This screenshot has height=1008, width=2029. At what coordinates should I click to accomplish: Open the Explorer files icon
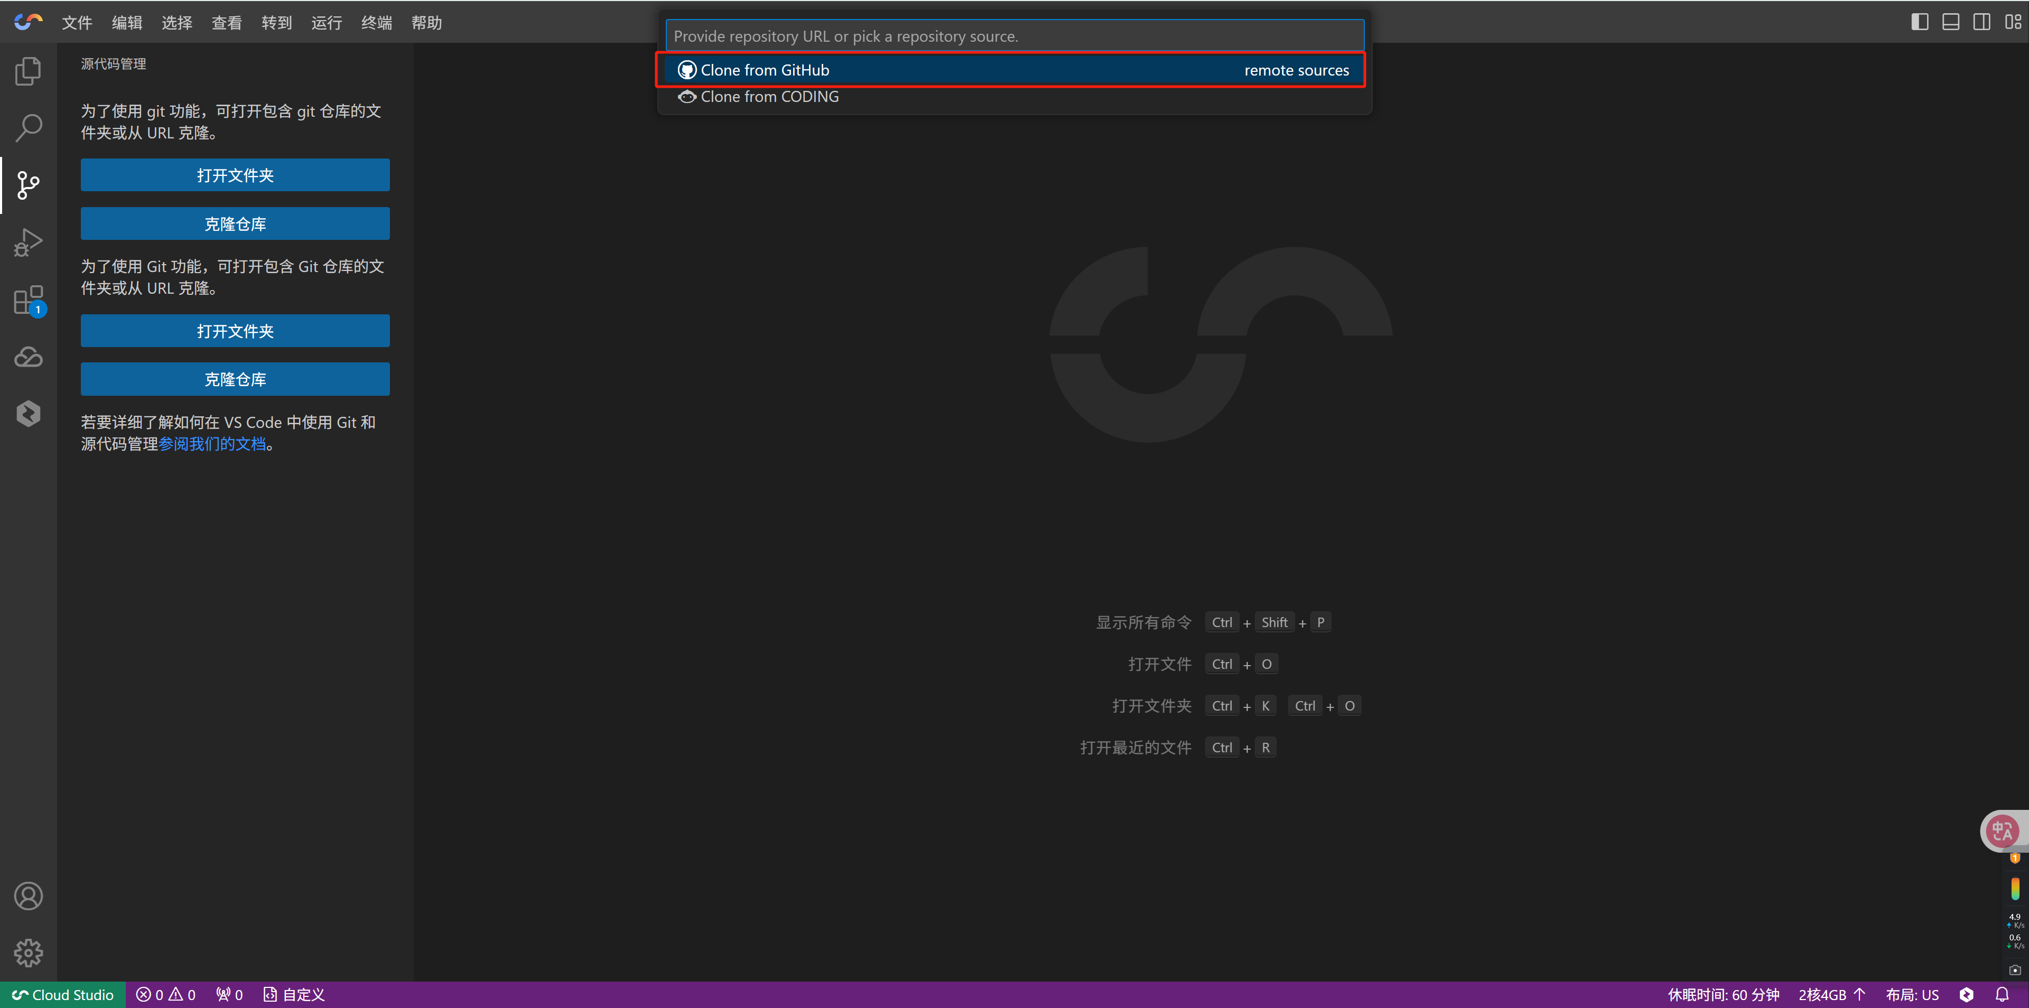29,71
